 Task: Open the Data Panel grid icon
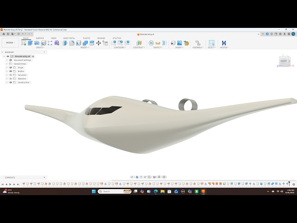point(8,34)
